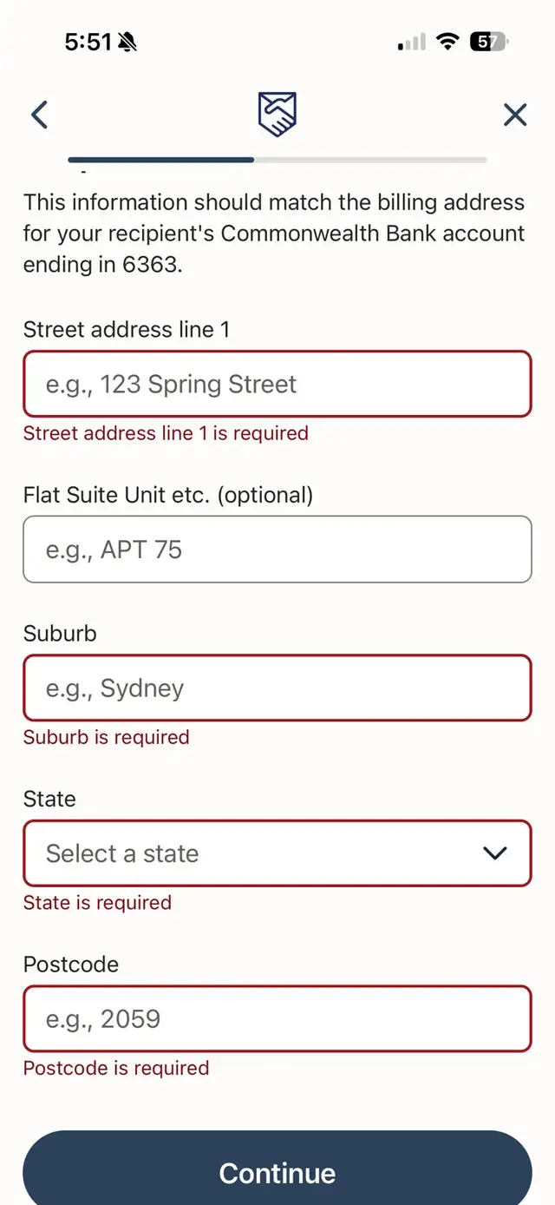Viewport: 555px width, 1205px height.
Task: Tap the "Suburb is required" error text
Action: point(106,737)
